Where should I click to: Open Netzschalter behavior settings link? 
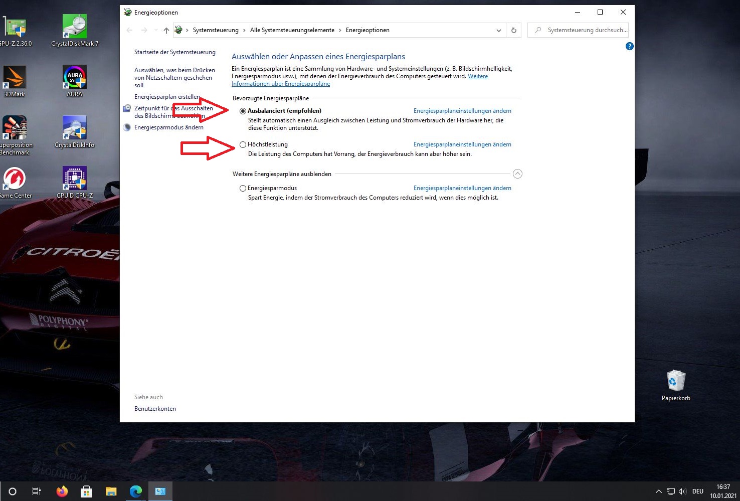pyautogui.click(x=174, y=78)
